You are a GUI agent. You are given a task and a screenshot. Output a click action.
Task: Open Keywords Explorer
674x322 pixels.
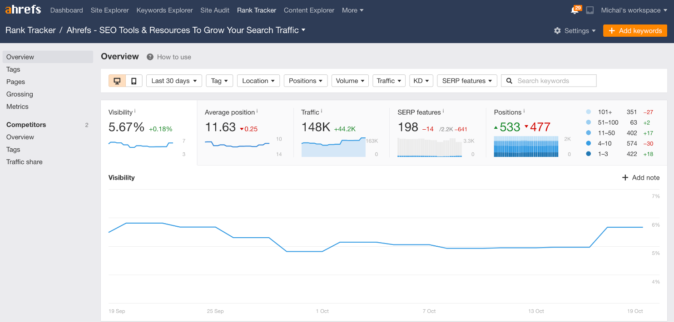(x=165, y=10)
